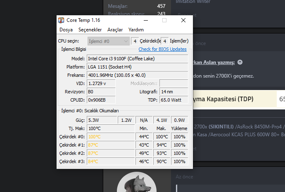The height and width of the screenshot is (192, 285).
Task: Click the Platform field LGA 1151
Action: click(137, 67)
